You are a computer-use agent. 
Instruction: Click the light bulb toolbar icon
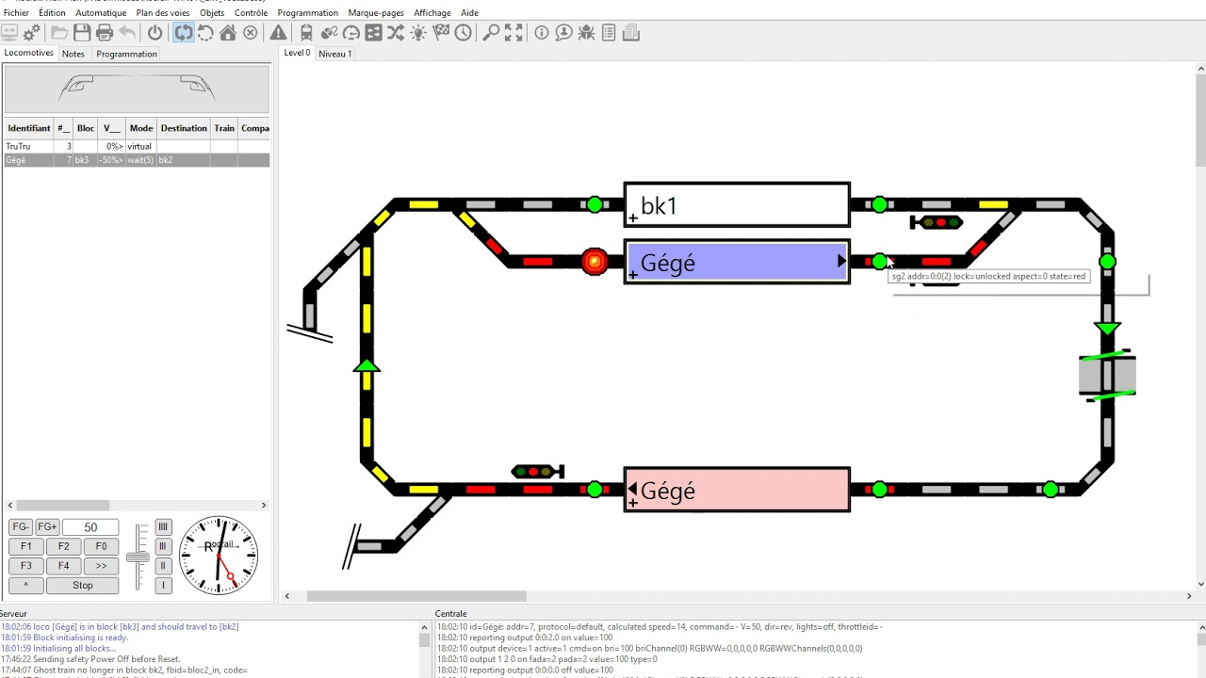418,33
